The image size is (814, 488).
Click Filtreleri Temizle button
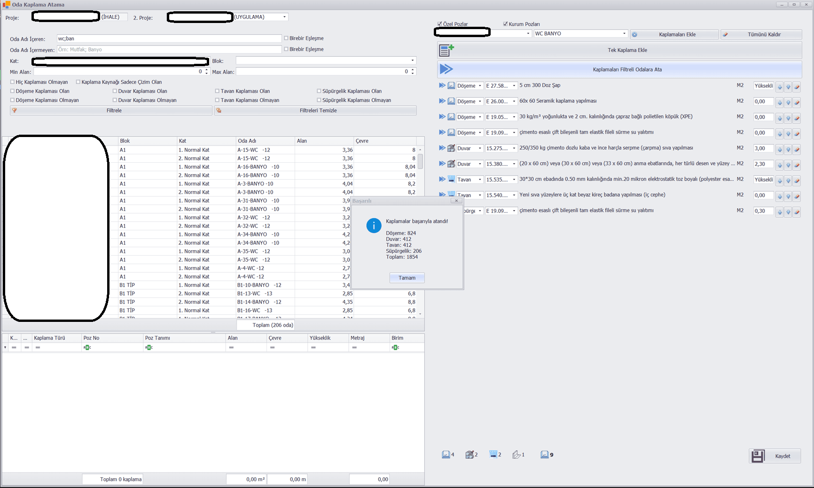pyautogui.click(x=315, y=110)
